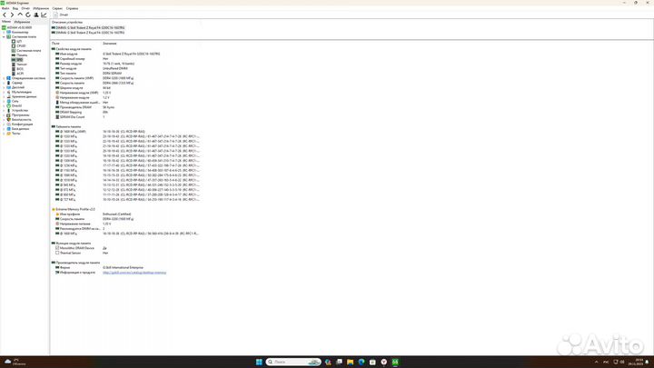
Task: Refresh the page with the circular arrow icon
Action: [28, 15]
